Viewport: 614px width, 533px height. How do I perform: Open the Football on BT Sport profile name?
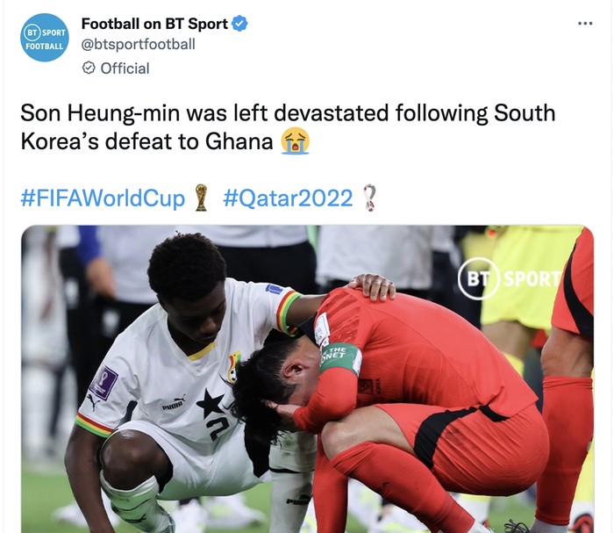(154, 24)
